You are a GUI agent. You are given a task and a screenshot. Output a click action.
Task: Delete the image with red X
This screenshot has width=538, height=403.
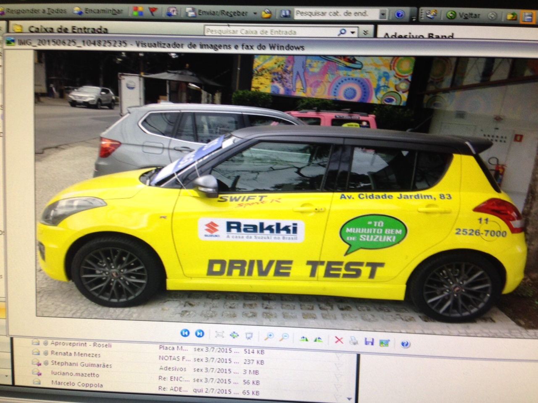(339, 340)
